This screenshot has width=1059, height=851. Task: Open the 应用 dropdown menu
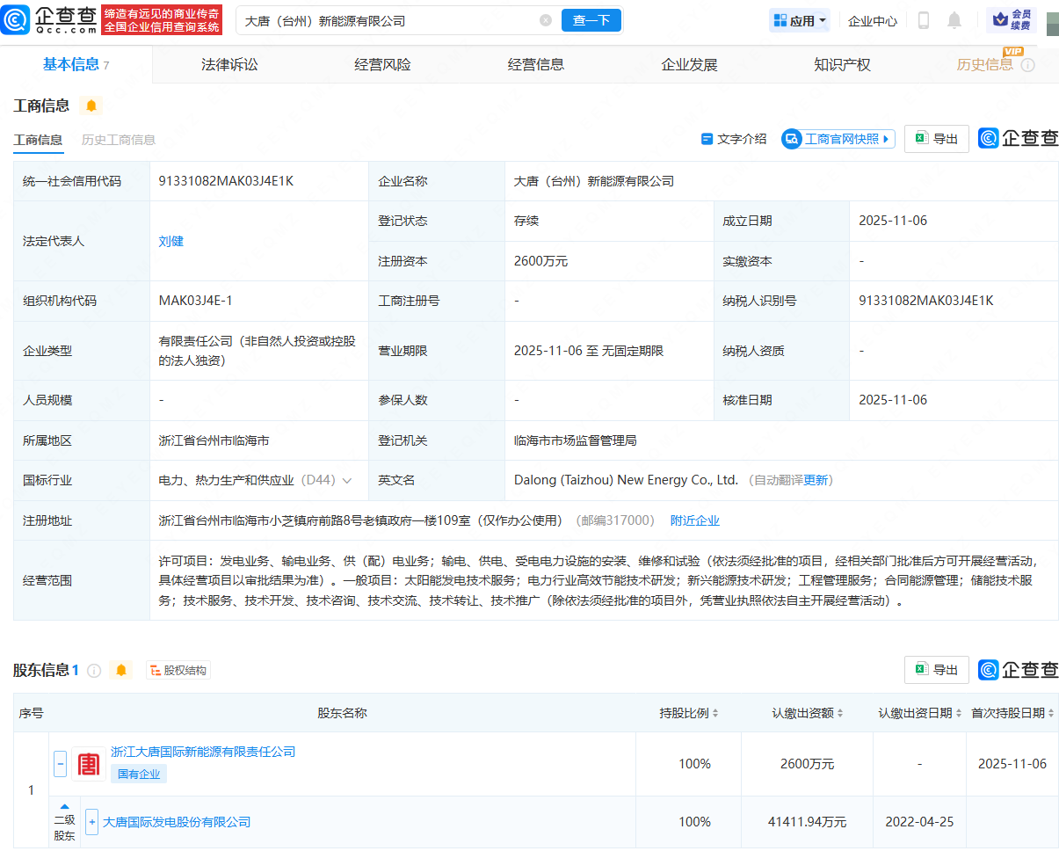[799, 20]
